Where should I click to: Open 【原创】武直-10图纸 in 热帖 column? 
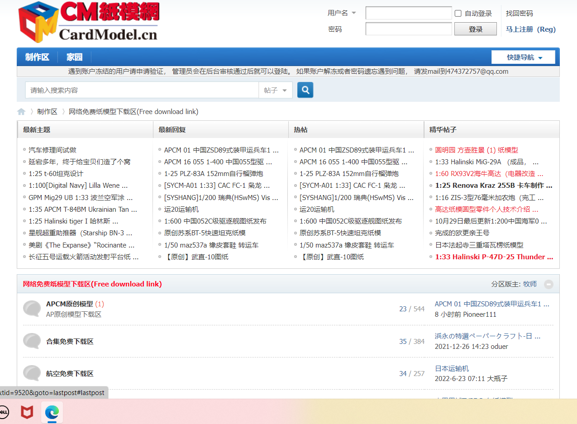pos(332,257)
